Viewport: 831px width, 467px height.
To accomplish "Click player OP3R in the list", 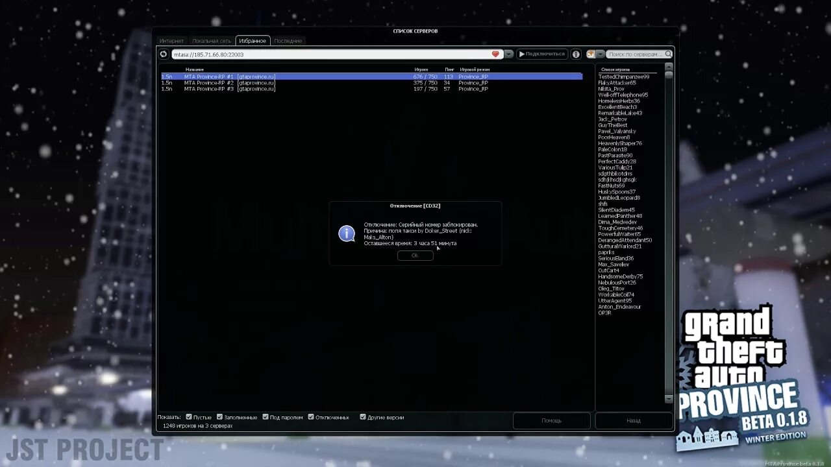I will [604, 313].
